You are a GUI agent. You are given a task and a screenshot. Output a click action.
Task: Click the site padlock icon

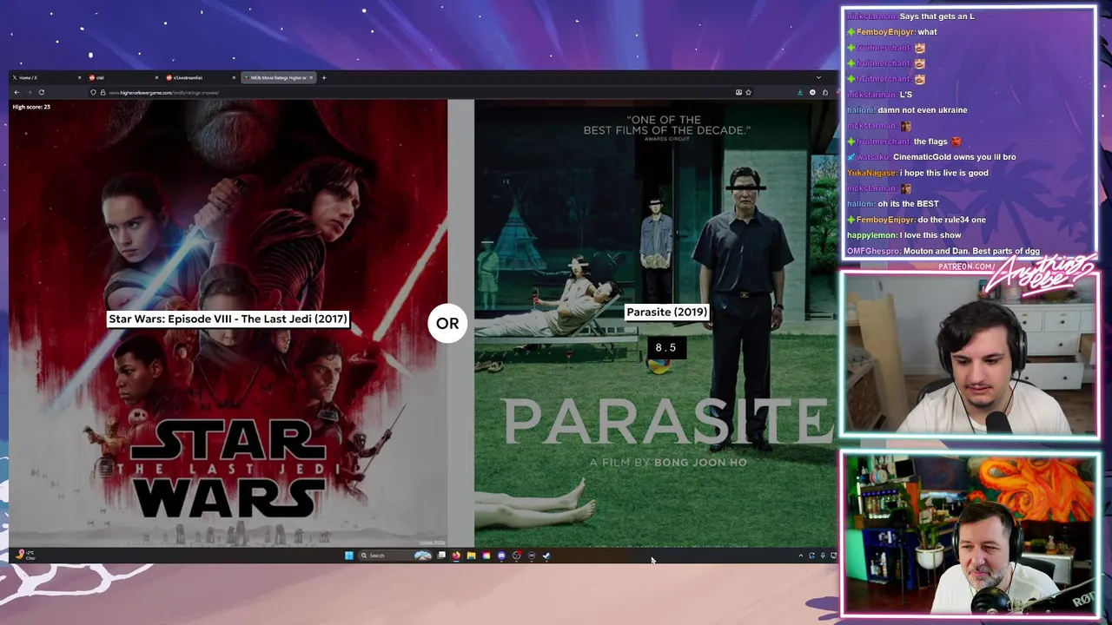pyautogui.click(x=103, y=92)
